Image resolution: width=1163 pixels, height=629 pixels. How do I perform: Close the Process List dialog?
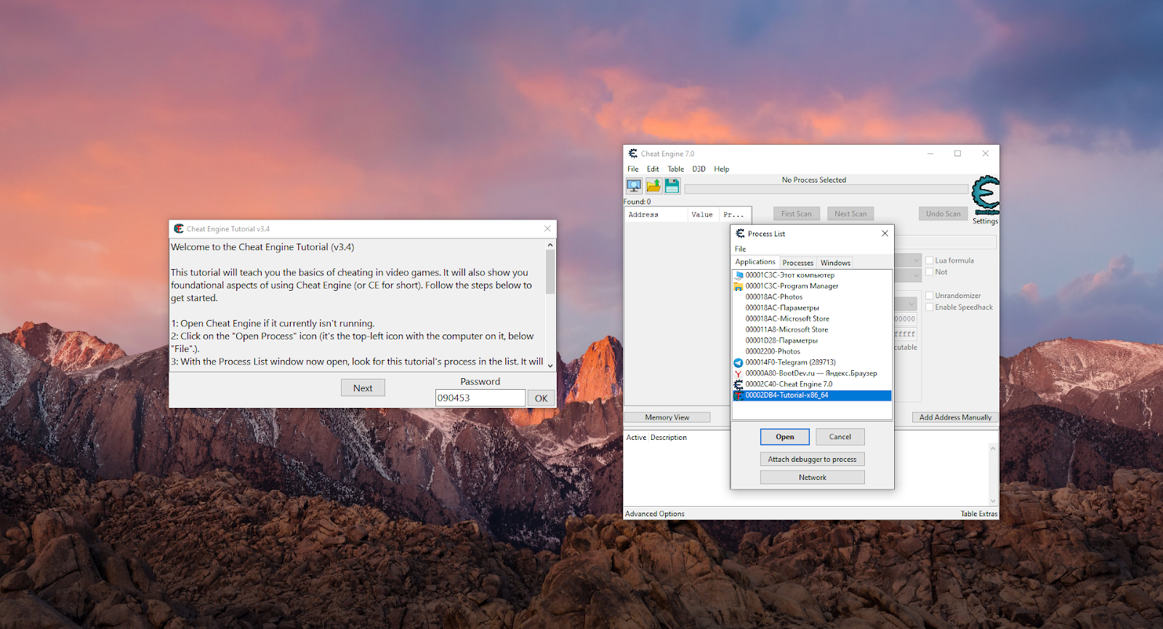tap(885, 233)
